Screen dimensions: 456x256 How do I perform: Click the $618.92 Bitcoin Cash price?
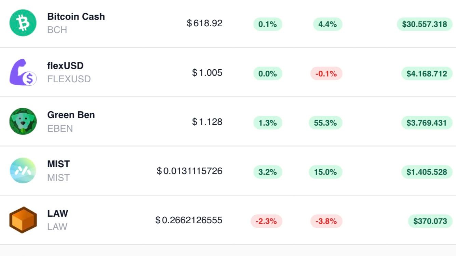click(x=204, y=23)
